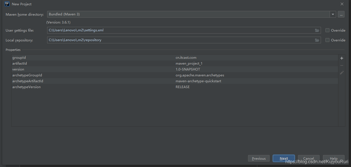This screenshot has height=167, width=351.
Task: Click the IntelliJ IDEA logo in title bar
Action: [7, 4]
